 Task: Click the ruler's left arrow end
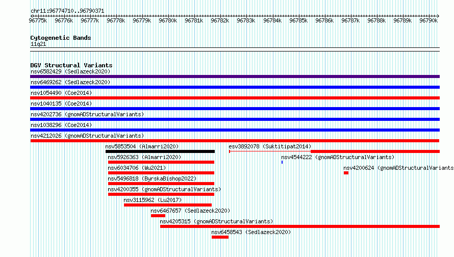point(32,16)
